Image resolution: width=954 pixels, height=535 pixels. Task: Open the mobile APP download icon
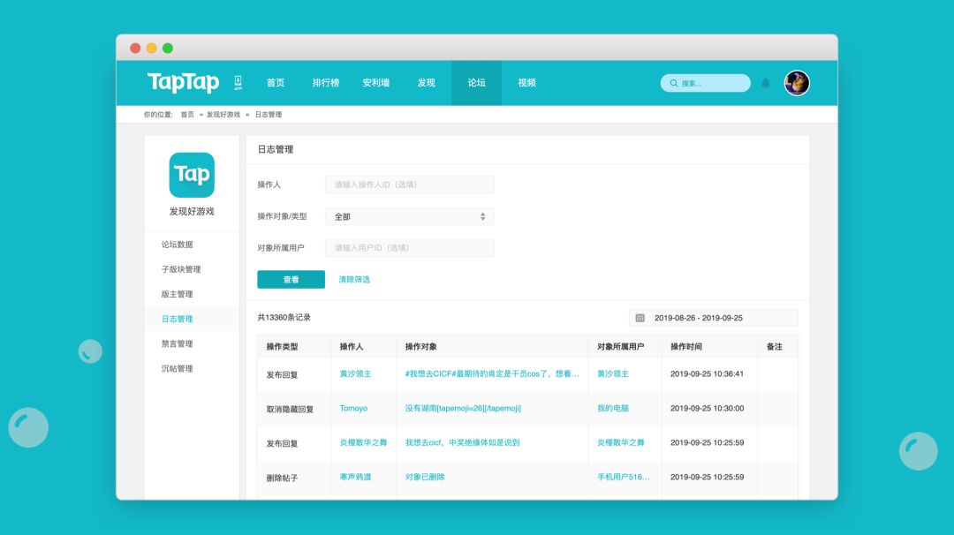pos(238,82)
